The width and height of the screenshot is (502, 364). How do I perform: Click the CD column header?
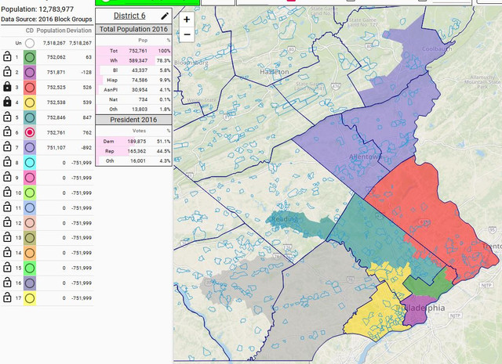point(30,31)
